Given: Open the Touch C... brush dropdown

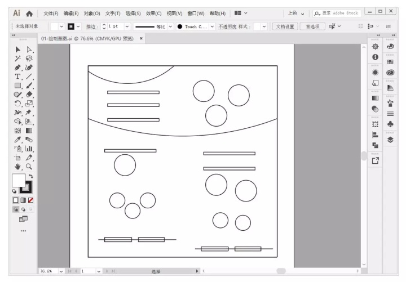Looking at the screenshot, I should click(x=213, y=26).
